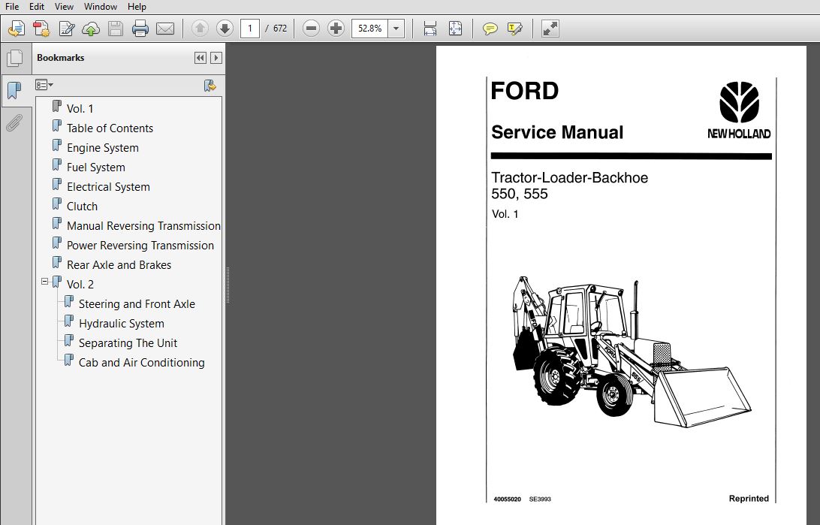Open the Edit PDF pencil tool

66,29
